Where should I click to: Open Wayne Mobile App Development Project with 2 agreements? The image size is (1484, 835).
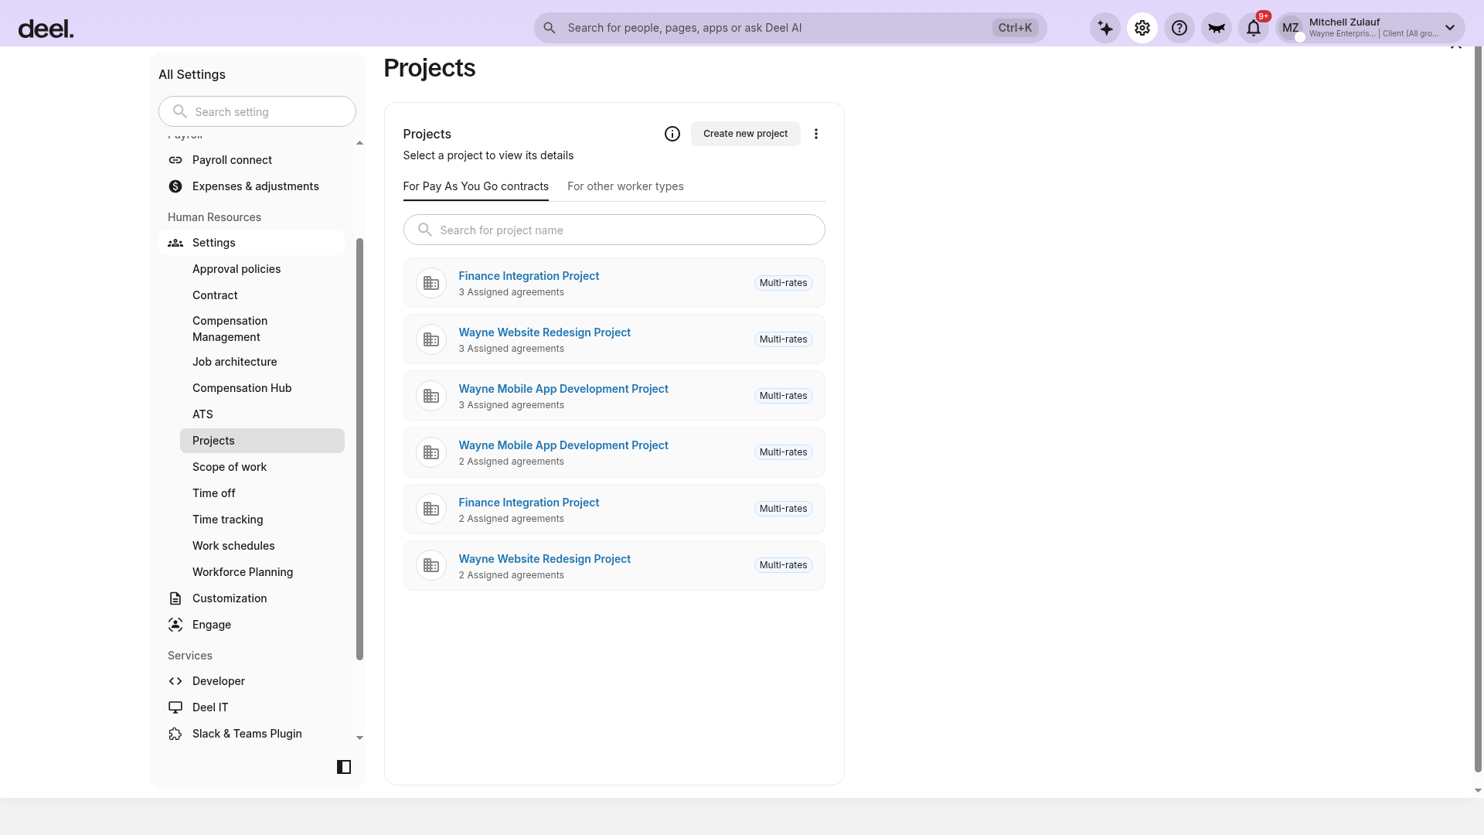(563, 445)
